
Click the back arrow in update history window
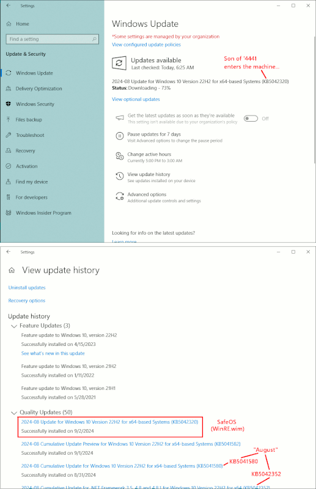[x=9, y=252]
